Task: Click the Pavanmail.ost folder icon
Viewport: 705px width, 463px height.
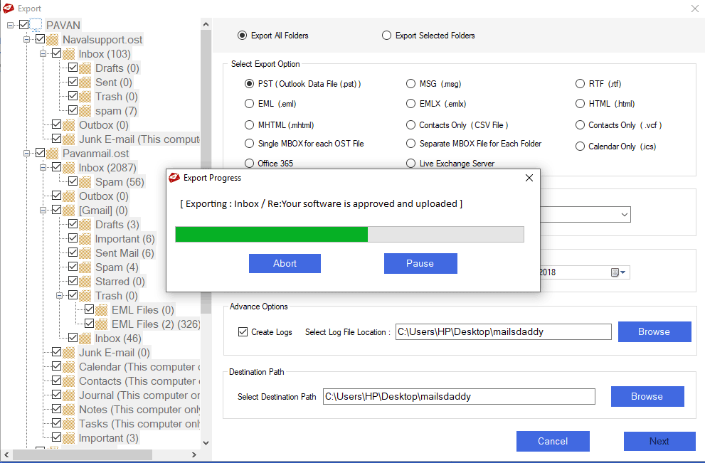Action: coord(52,154)
